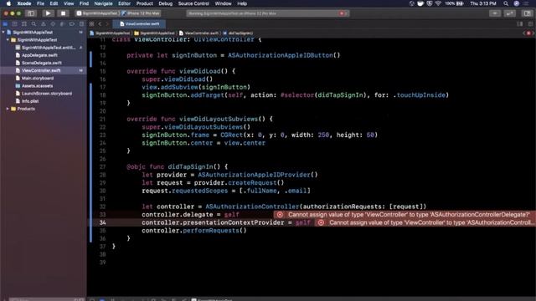Image resolution: width=536 pixels, height=301 pixels.
Task: Open the Apple menu
Action: pos(9,3)
